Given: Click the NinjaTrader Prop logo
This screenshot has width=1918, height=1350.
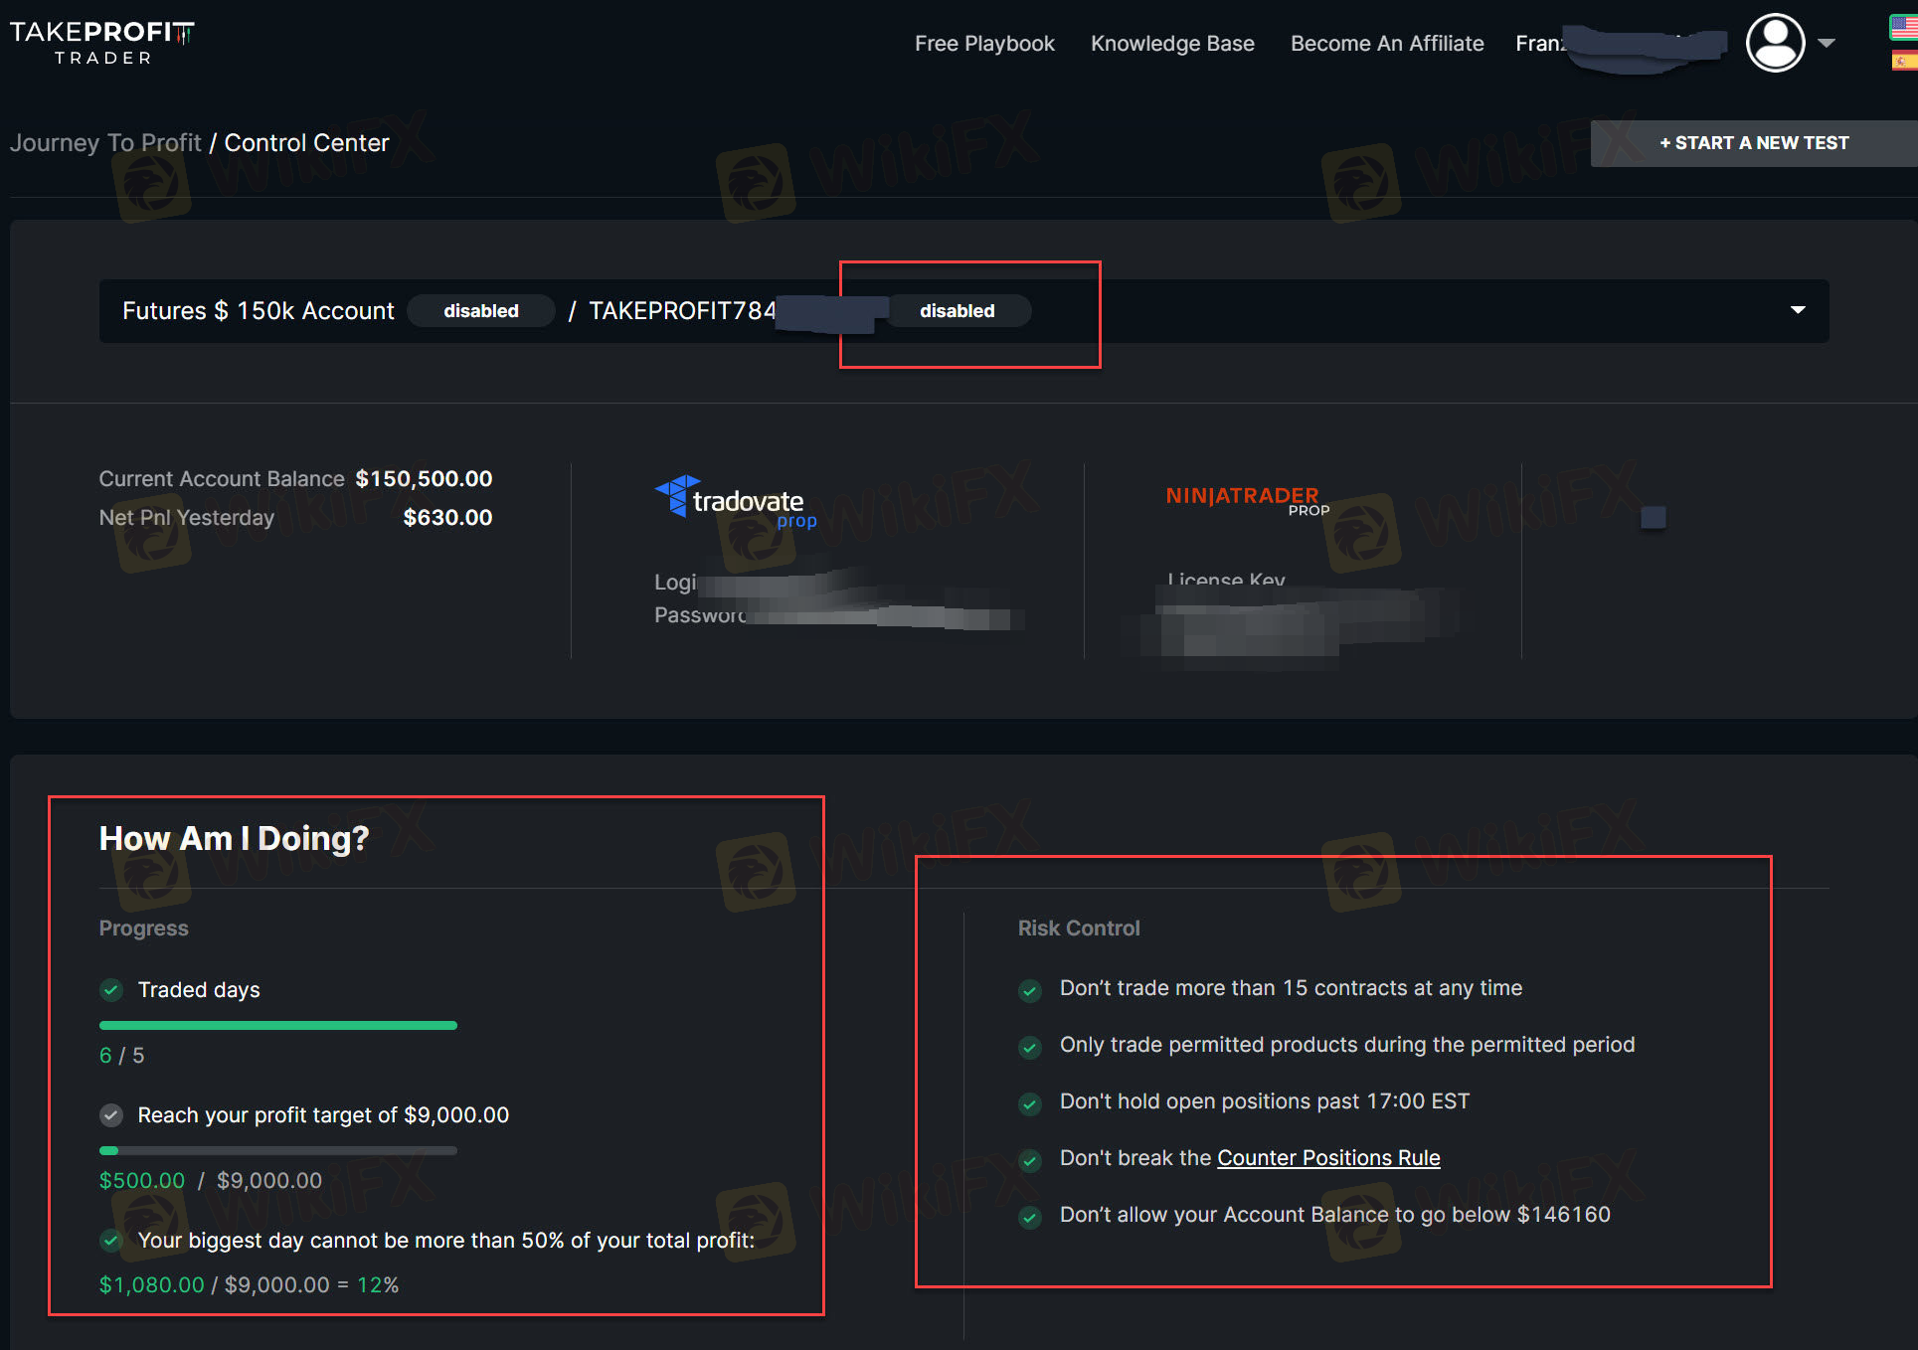Looking at the screenshot, I should (1247, 499).
